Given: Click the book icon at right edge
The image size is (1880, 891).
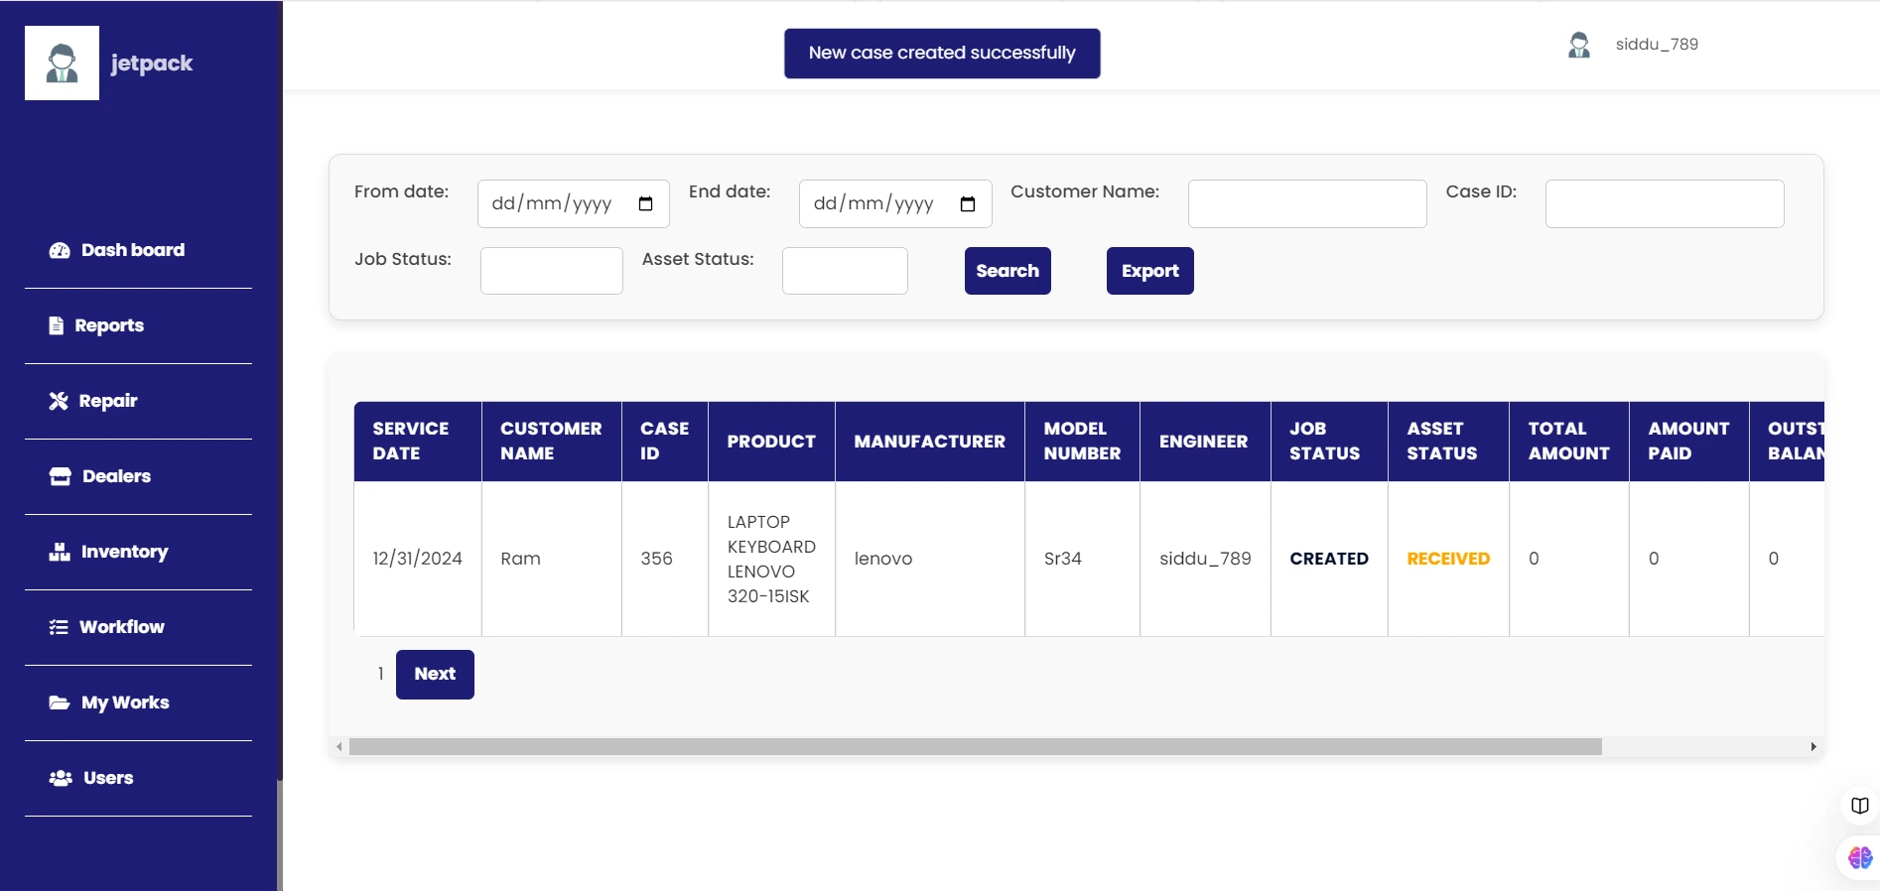Looking at the screenshot, I should (1860, 805).
